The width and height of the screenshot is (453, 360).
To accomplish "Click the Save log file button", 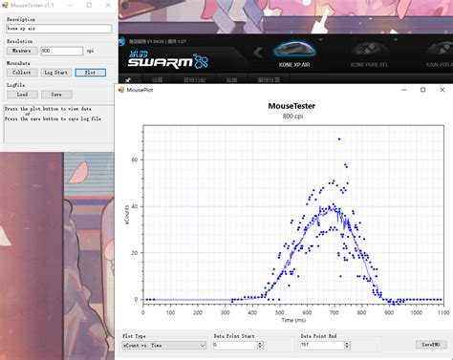I will 56,95.
